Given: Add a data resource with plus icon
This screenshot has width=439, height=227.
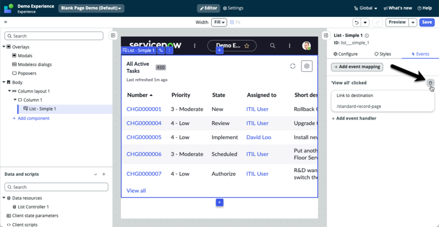Looking at the screenshot, I should [103, 174].
